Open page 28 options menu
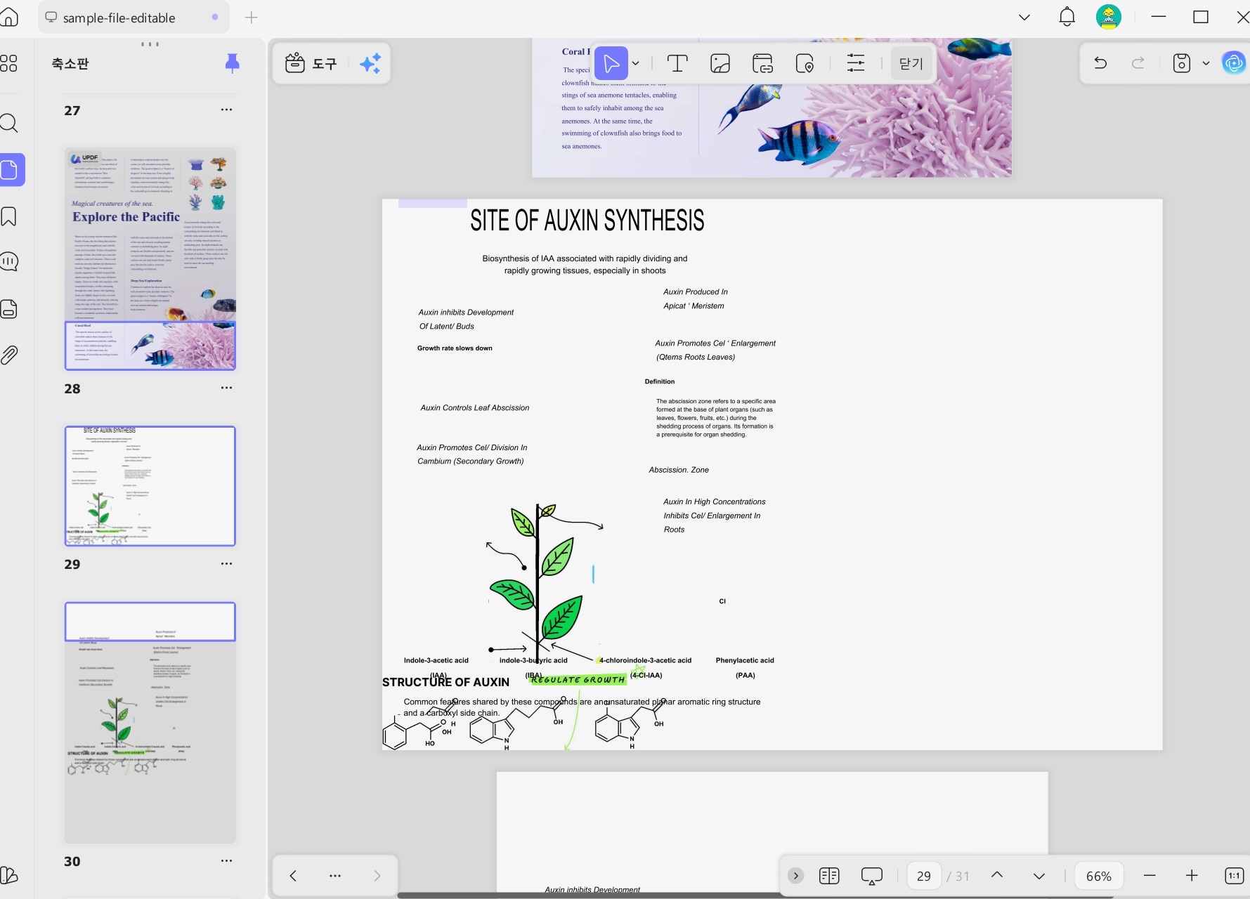Image resolution: width=1250 pixels, height=899 pixels. point(226,388)
